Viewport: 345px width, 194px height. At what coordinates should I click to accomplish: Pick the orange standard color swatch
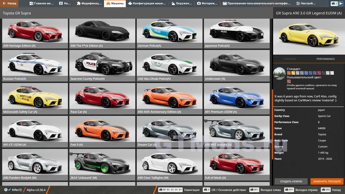pos(289,73)
